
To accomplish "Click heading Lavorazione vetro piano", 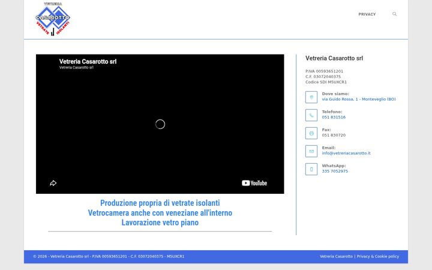I will coord(160,223).
